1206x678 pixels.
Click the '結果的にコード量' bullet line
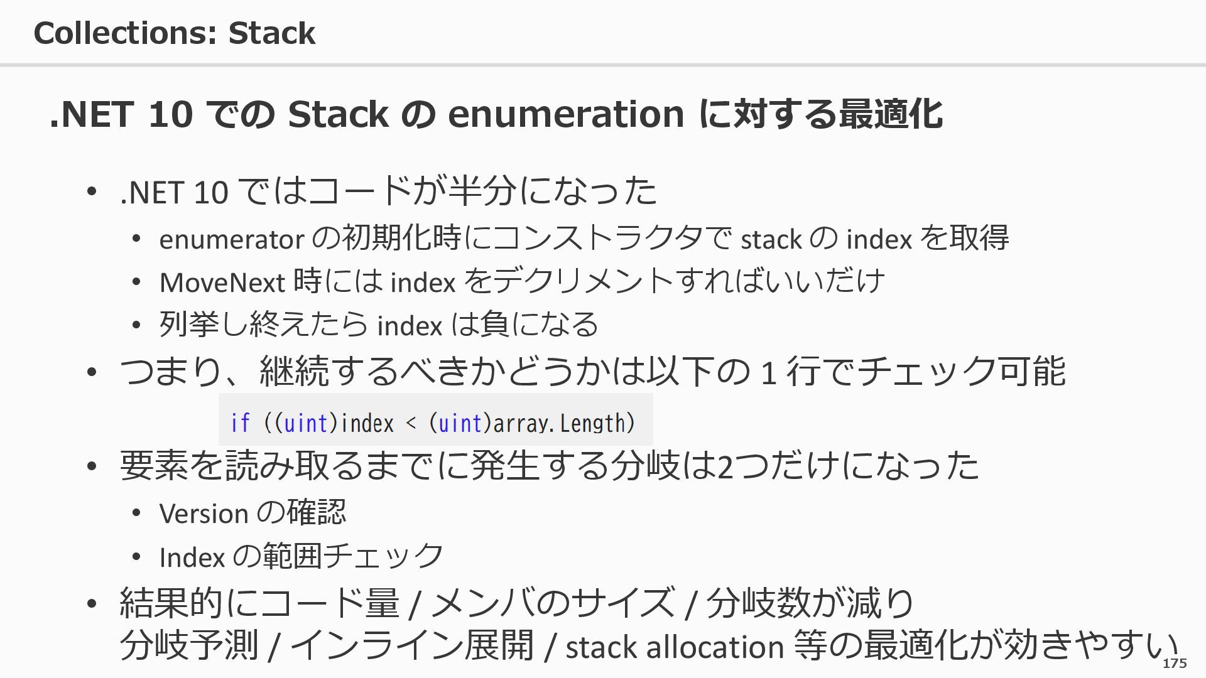pos(516,603)
